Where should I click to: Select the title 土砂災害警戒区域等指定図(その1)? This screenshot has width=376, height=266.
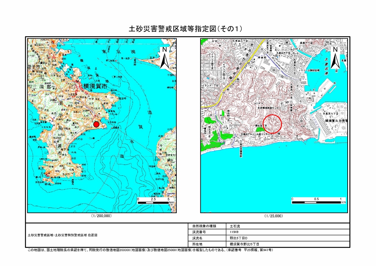point(188,29)
